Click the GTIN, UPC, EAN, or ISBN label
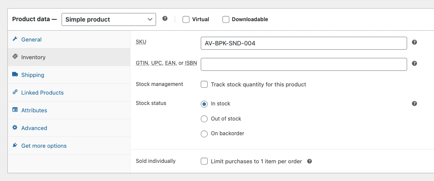Viewport: 434px width, 181px height. pyautogui.click(x=166, y=63)
